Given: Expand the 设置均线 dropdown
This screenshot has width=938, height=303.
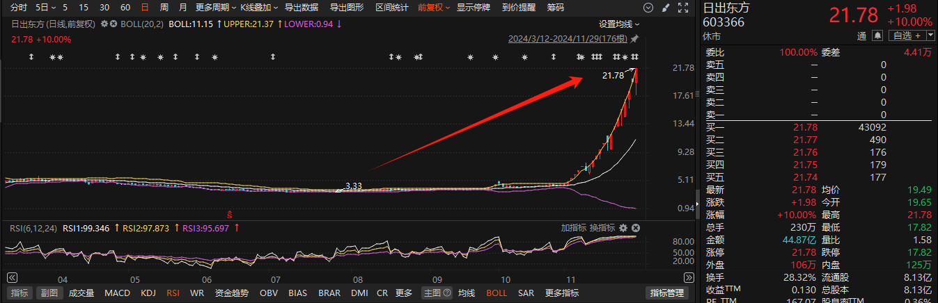Looking at the screenshot, I should [x=619, y=24].
